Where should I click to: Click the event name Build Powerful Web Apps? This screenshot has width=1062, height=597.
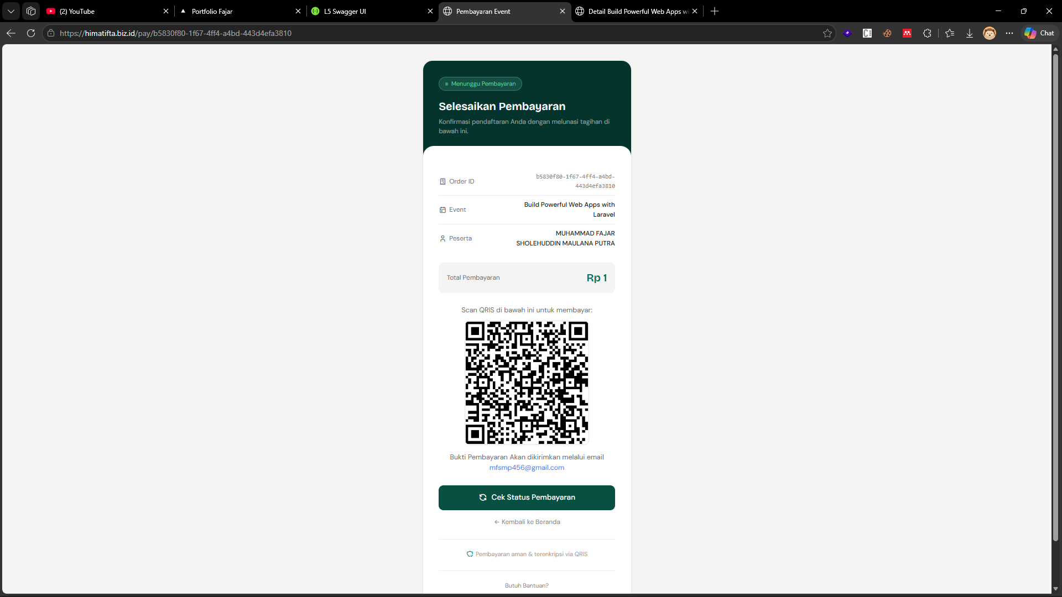569,210
